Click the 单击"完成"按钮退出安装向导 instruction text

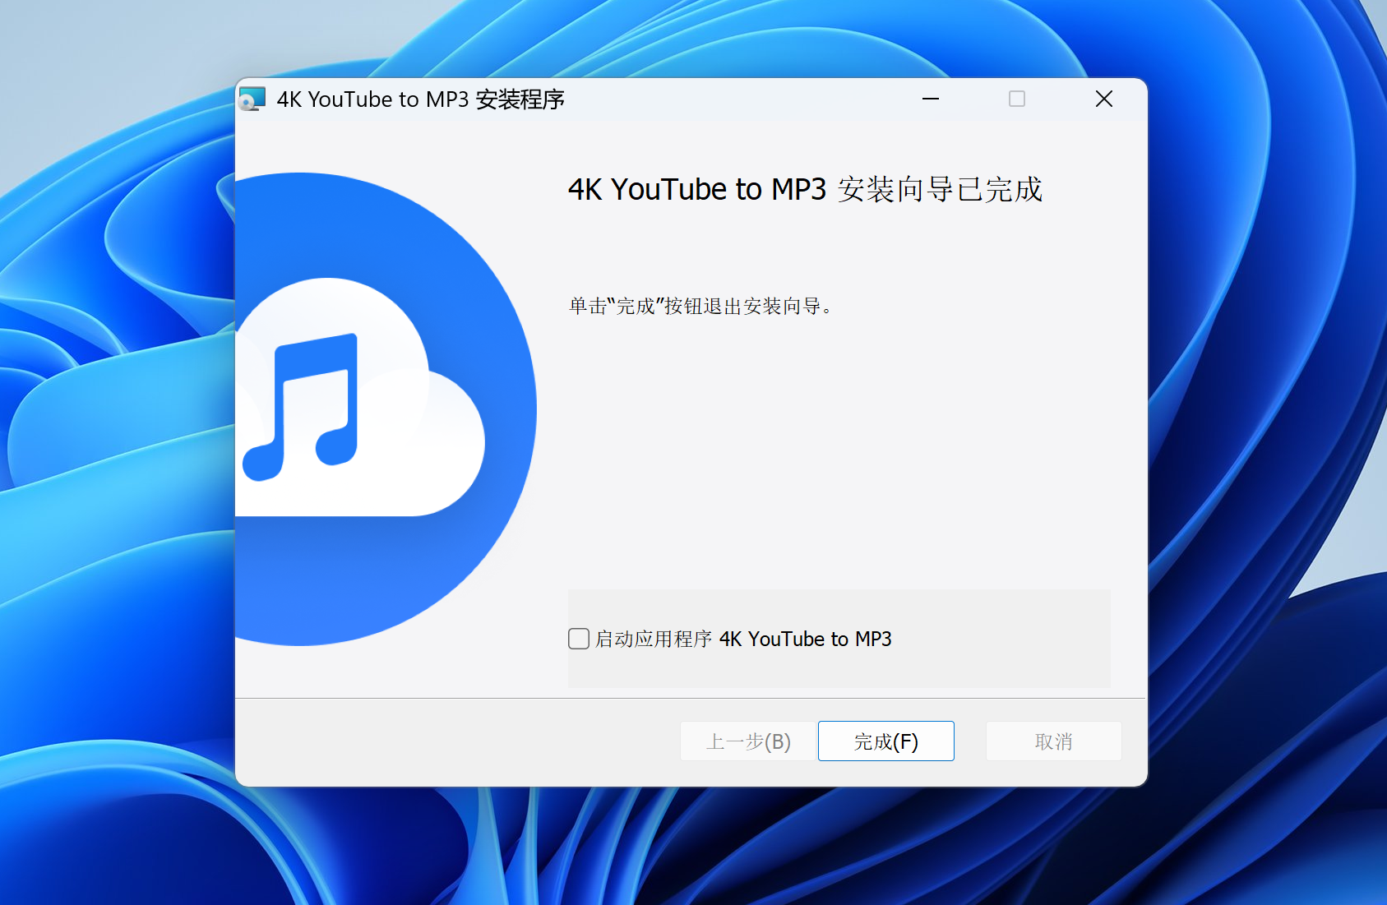700,307
